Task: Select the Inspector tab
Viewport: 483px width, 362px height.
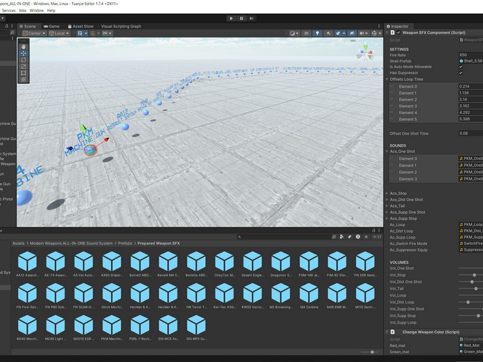Action: [x=397, y=26]
